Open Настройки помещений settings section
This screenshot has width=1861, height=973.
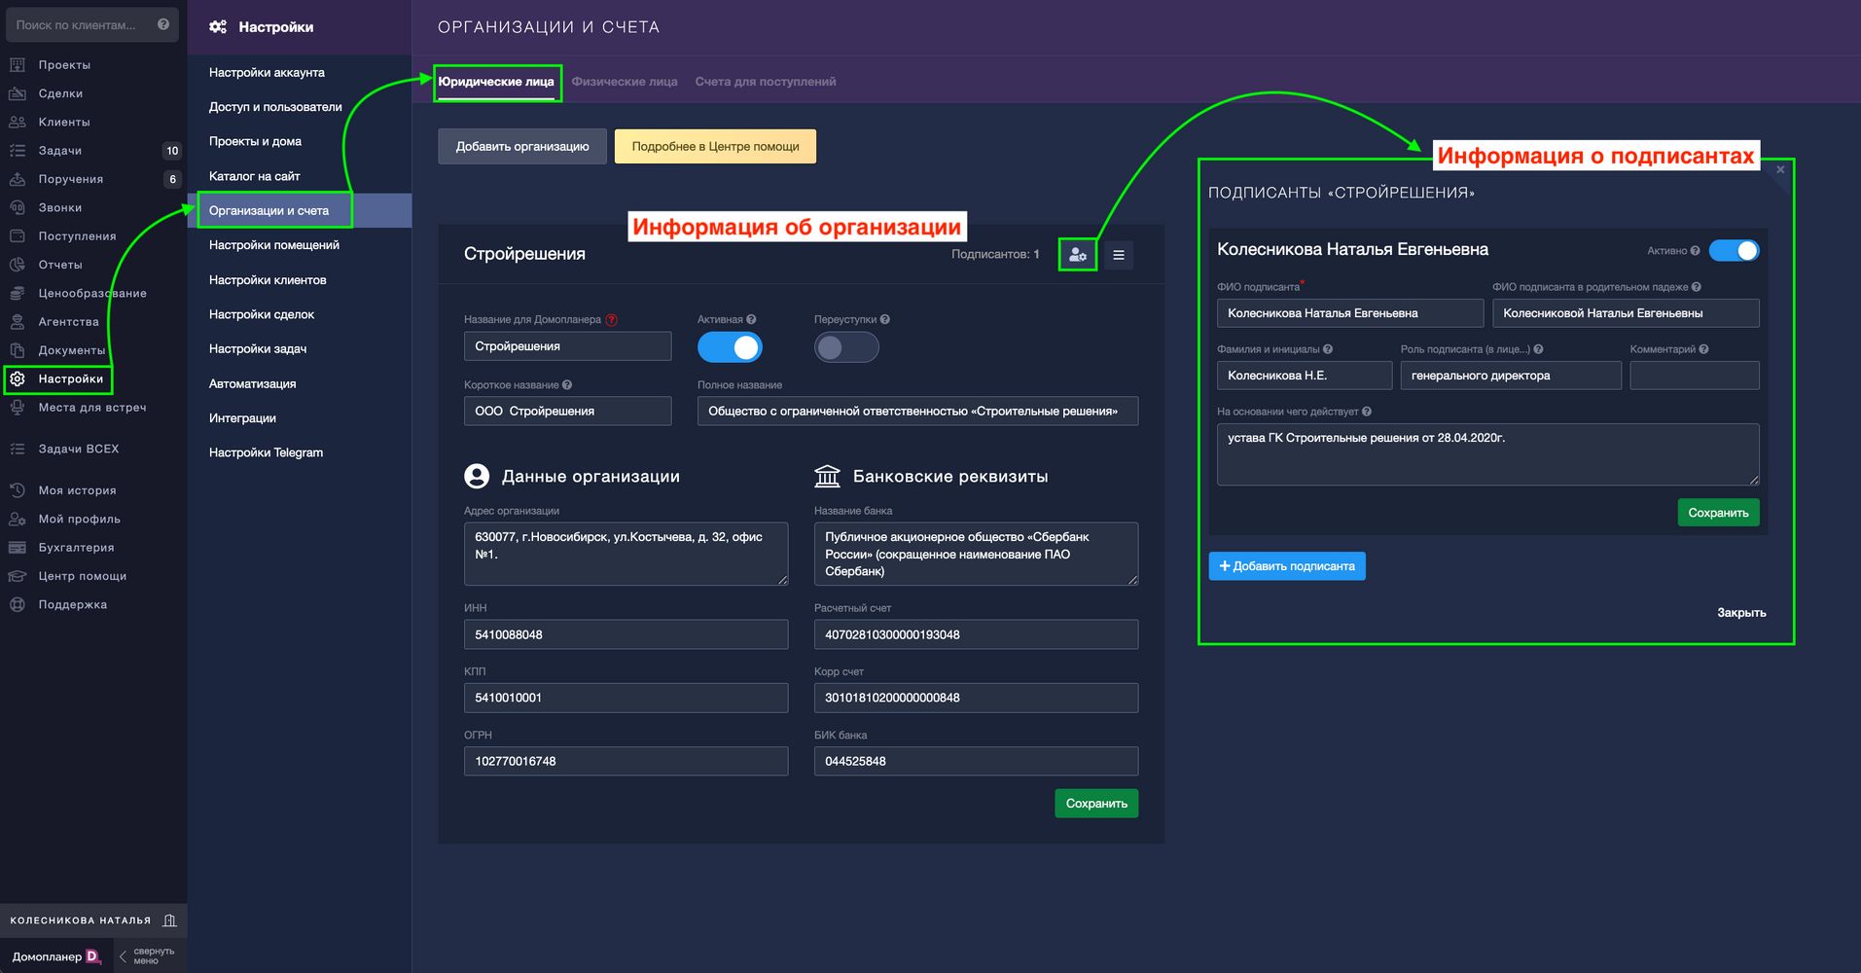click(274, 245)
